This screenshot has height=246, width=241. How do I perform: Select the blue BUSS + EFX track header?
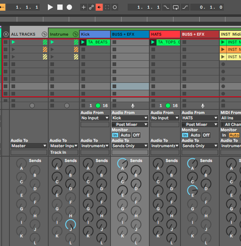pyautogui.click(x=130, y=34)
